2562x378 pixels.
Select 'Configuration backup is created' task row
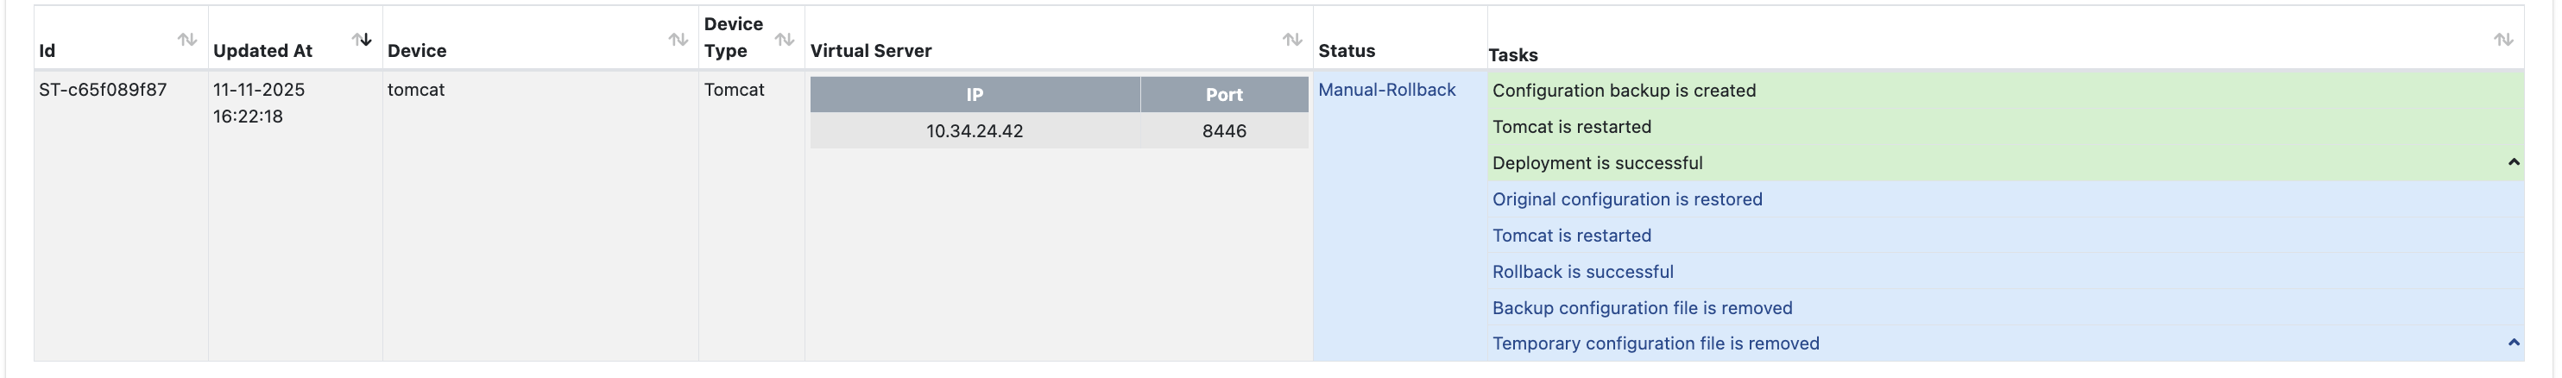pos(1625,91)
